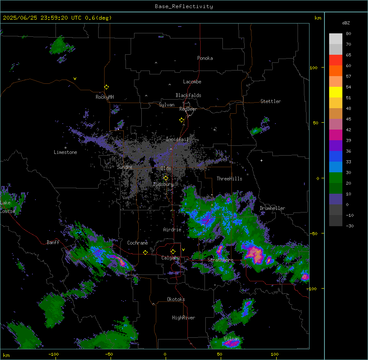Click the orange 57-60 dBZ legend swatch
Screen dimensions: 368x360
[336, 71]
